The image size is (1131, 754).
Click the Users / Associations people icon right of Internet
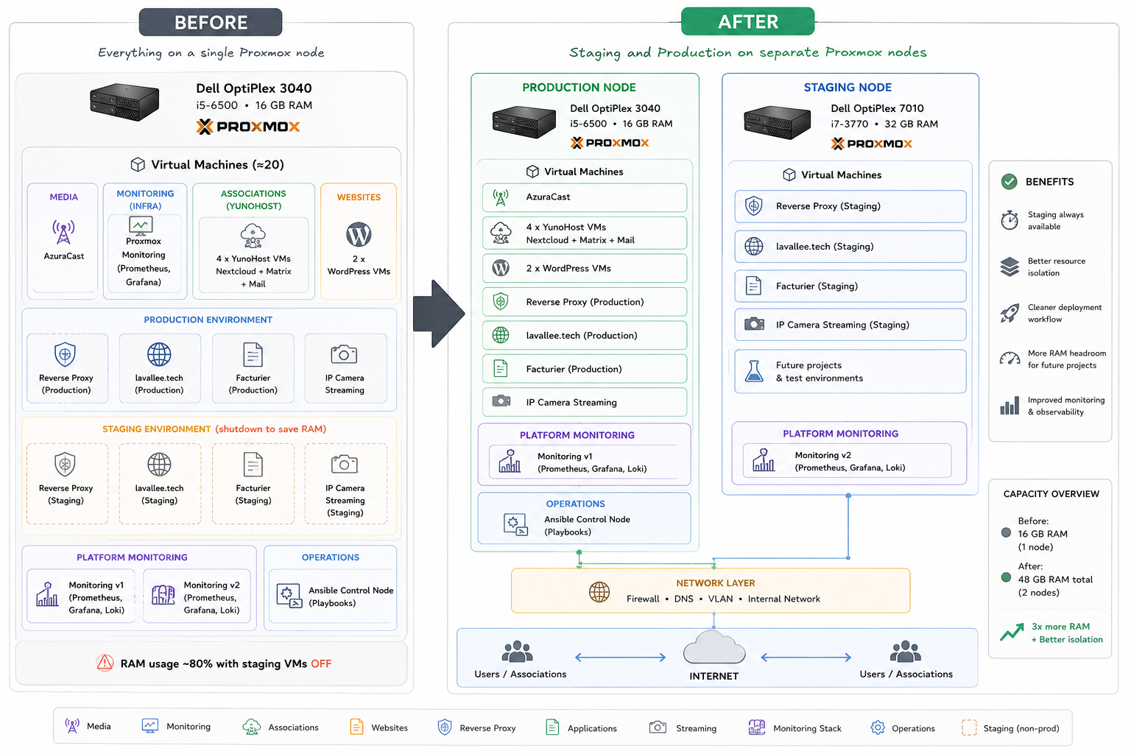(x=906, y=652)
